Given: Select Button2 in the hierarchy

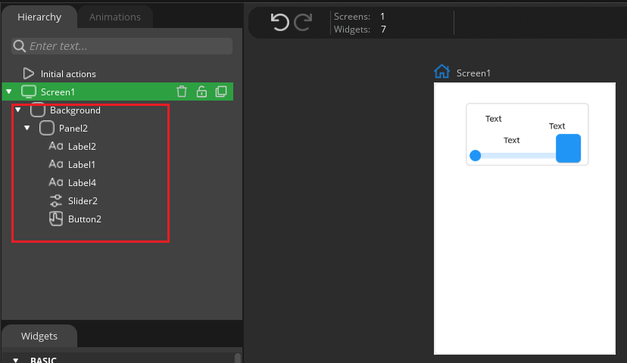Looking at the screenshot, I should pos(85,219).
